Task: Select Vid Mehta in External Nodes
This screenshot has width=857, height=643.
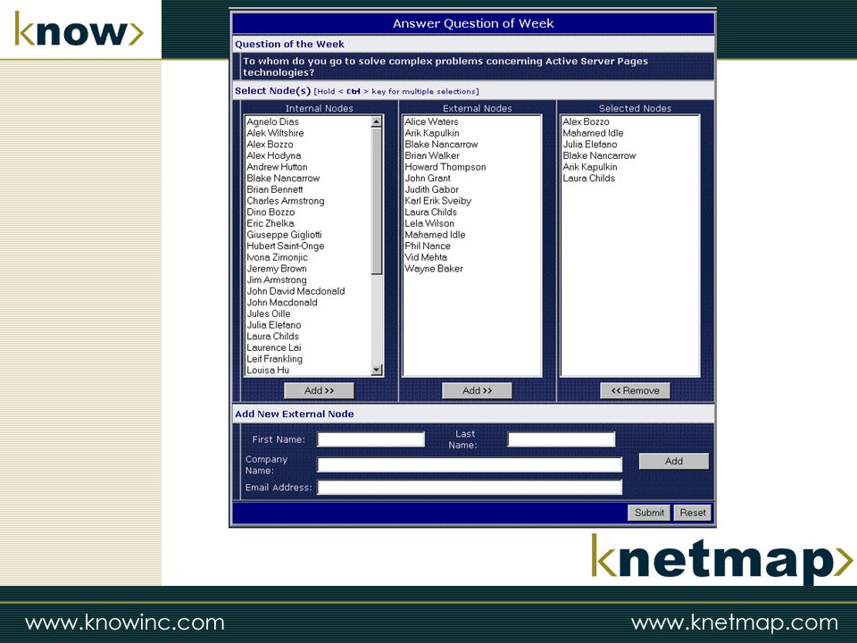Action: [x=426, y=257]
